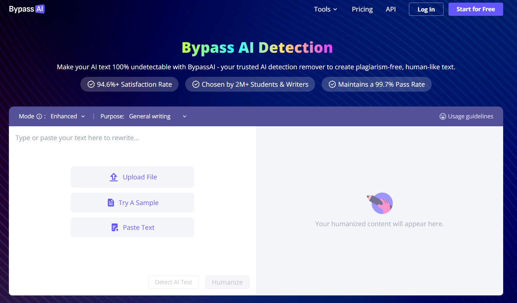Click the Upload File arrow icon

pyautogui.click(x=114, y=177)
